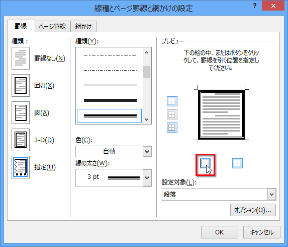
Task: Open the オプション options dialog
Action: tap(253, 210)
